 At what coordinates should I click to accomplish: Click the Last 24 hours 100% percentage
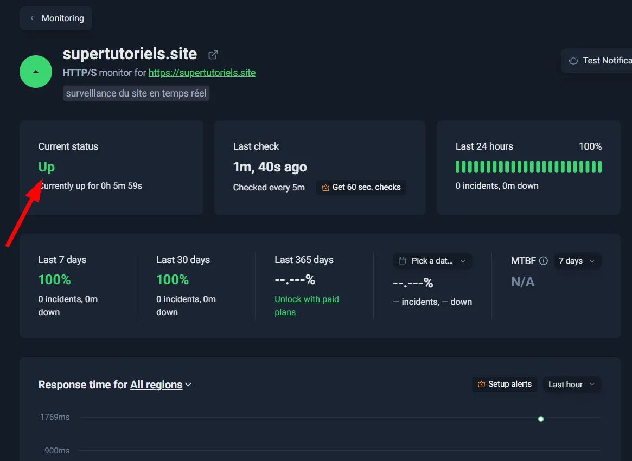click(x=590, y=146)
